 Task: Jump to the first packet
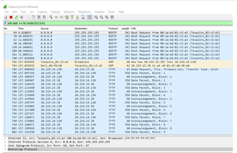(72, 17)
